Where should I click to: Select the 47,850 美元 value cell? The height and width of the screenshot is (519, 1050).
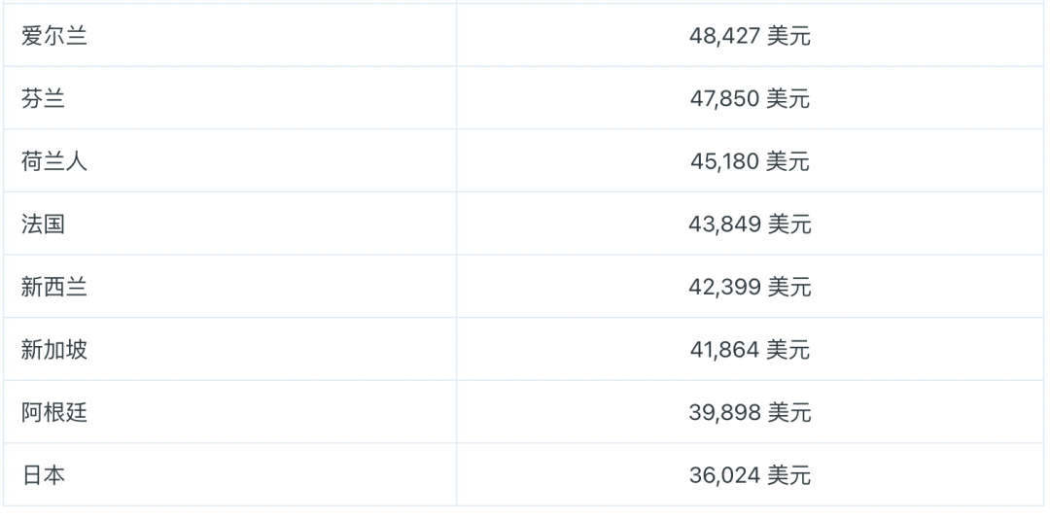tap(750, 99)
